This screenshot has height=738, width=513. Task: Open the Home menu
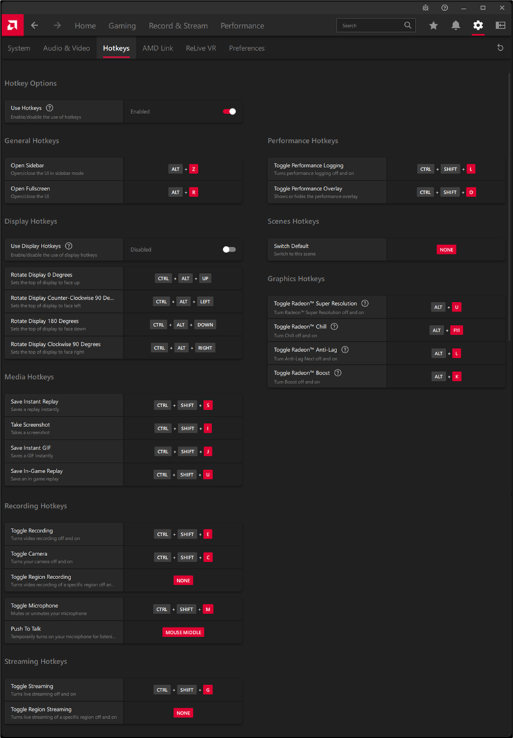click(x=85, y=26)
